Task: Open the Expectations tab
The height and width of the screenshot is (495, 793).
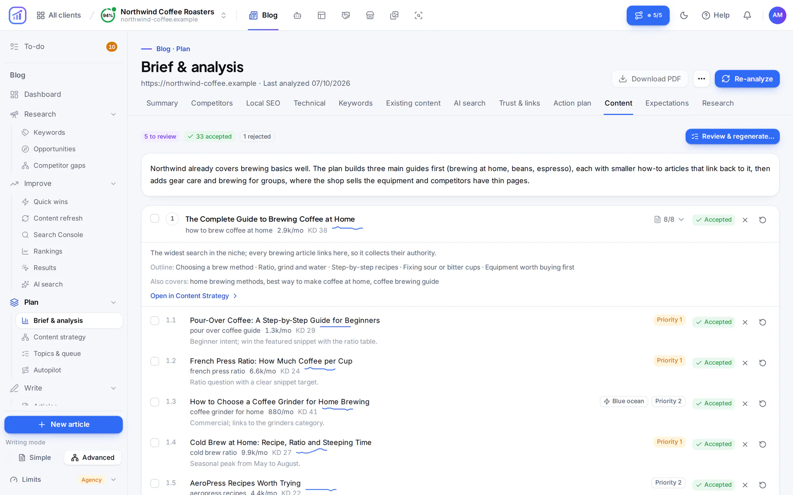Action: click(x=667, y=103)
